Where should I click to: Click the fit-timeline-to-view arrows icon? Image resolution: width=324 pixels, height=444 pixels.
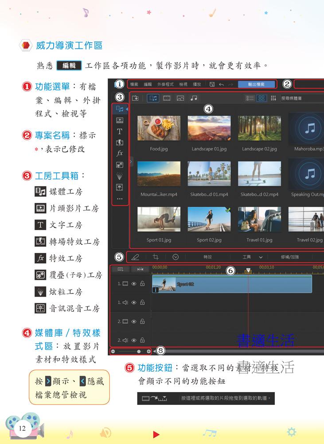pyautogui.click(x=140, y=269)
